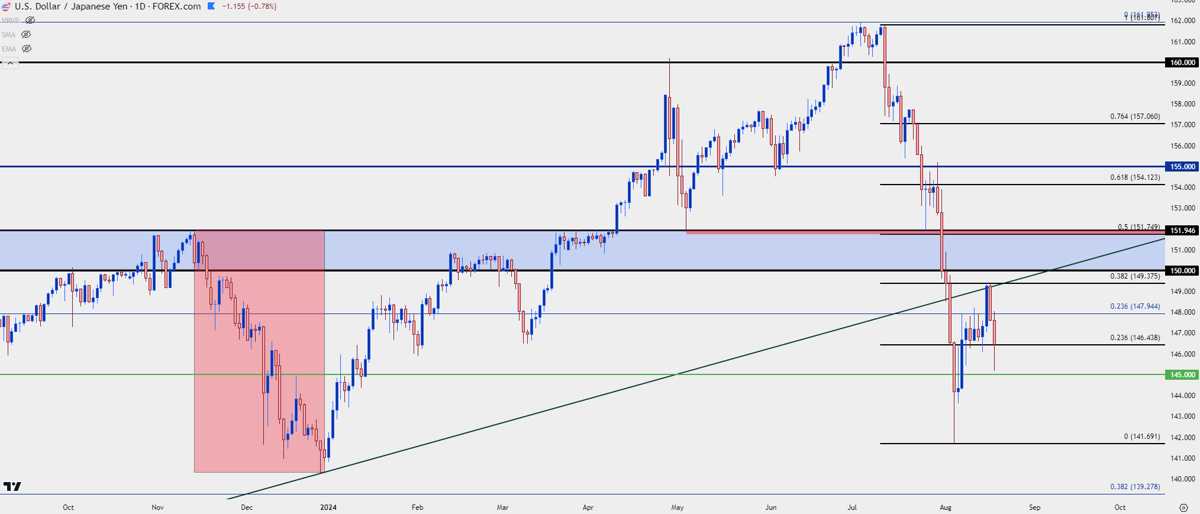
Task: Click the Aug label on time axis
Action: (946, 507)
